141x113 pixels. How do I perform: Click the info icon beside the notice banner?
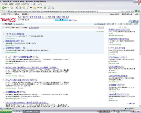click(3, 28)
